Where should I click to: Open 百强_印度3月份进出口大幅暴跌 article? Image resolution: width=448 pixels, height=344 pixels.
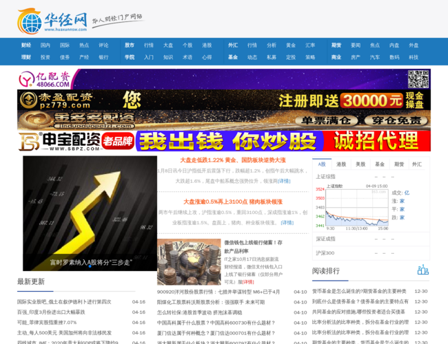coord(51,312)
